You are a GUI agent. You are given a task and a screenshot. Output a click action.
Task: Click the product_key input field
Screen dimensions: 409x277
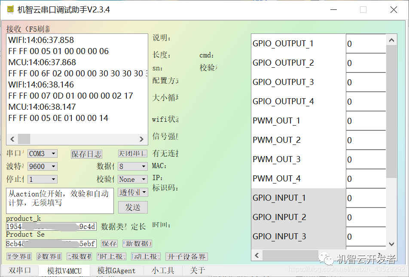51,226
